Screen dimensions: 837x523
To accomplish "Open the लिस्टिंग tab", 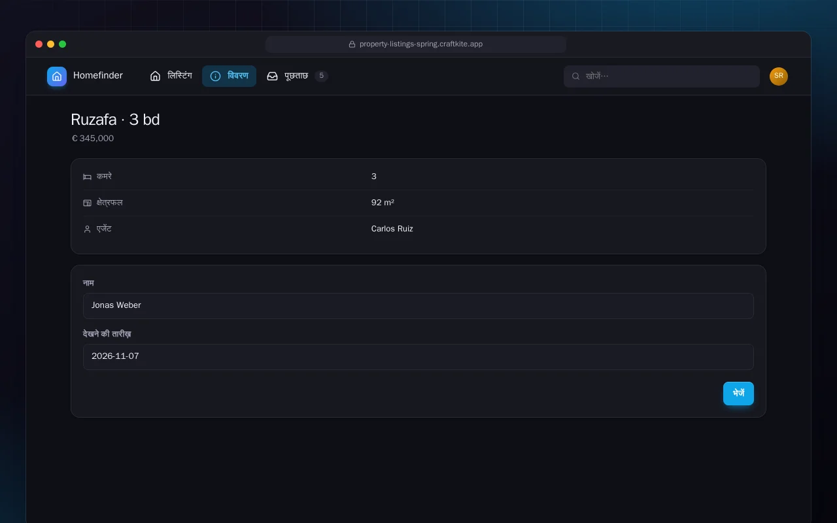I will click(x=171, y=76).
